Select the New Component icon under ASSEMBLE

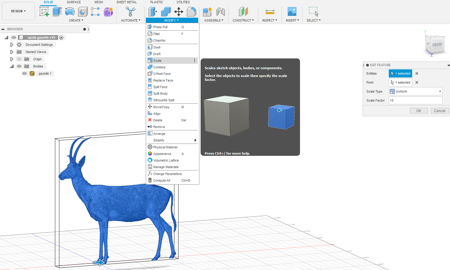click(x=207, y=11)
